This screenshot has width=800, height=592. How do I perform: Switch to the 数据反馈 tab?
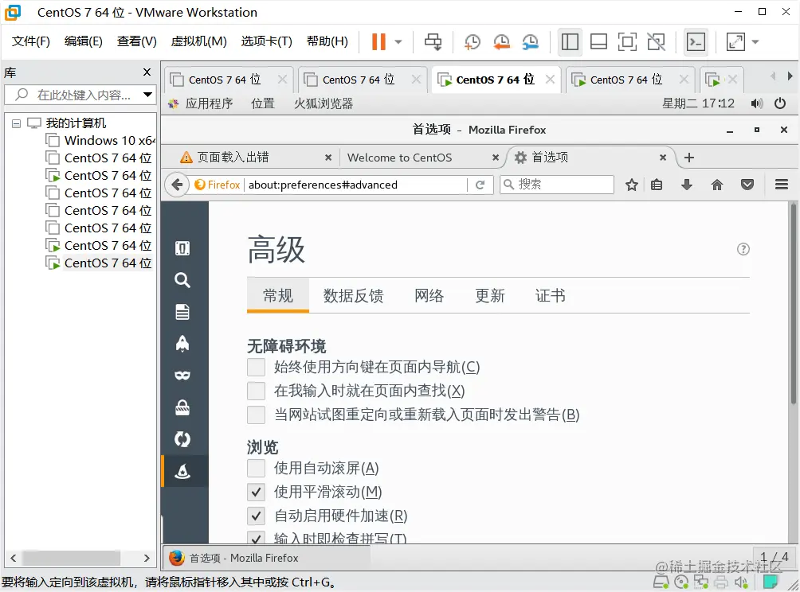click(353, 295)
